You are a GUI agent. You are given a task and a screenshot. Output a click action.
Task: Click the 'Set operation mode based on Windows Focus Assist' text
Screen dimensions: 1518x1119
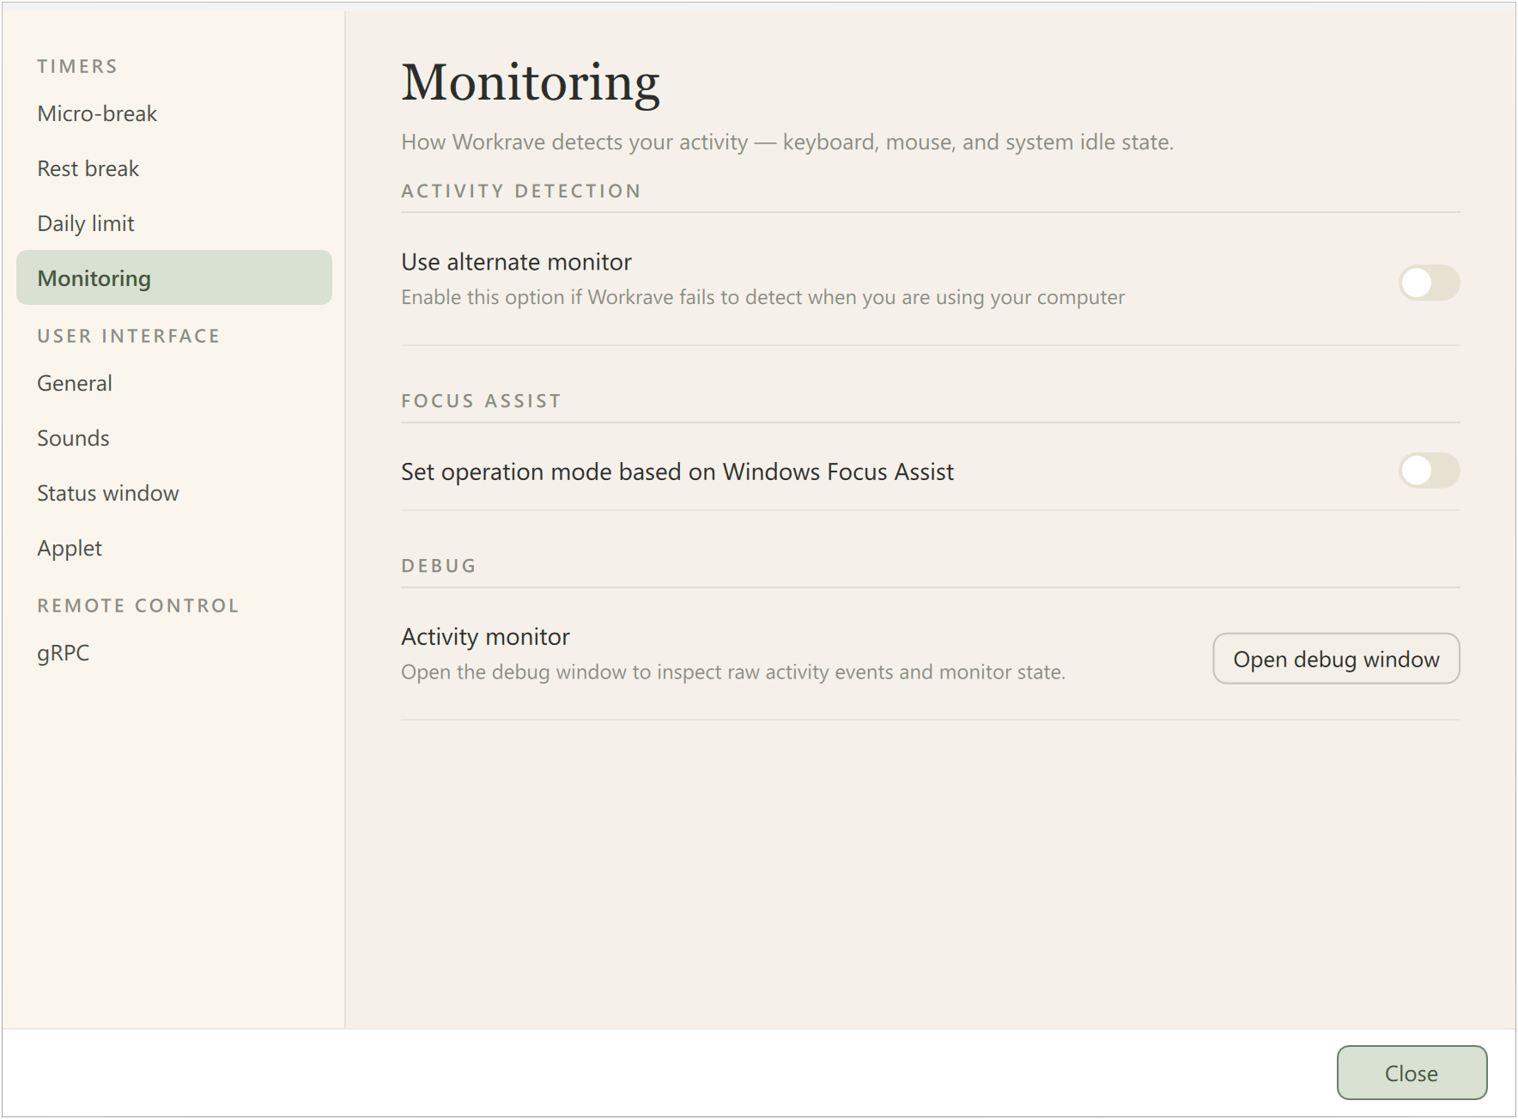pyautogui.click(x=677, y=471)
